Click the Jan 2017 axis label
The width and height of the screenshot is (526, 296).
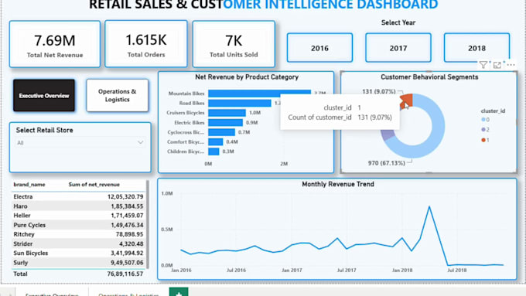[x=292, y=270]
